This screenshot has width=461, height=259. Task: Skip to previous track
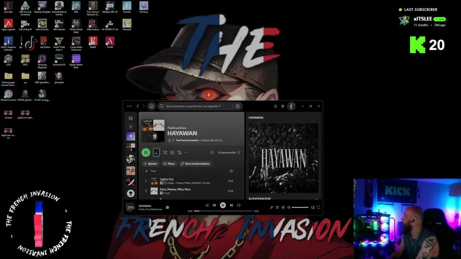click(214, 205)
